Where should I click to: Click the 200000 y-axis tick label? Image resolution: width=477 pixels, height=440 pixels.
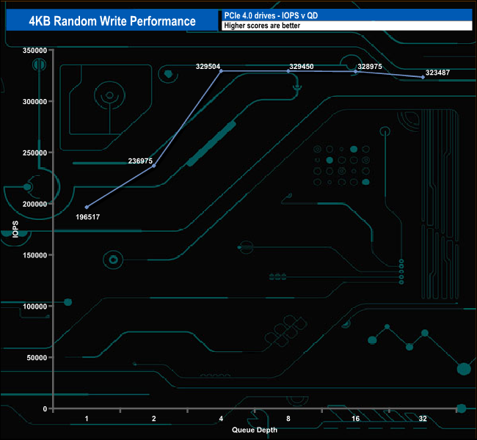[35, 204]
